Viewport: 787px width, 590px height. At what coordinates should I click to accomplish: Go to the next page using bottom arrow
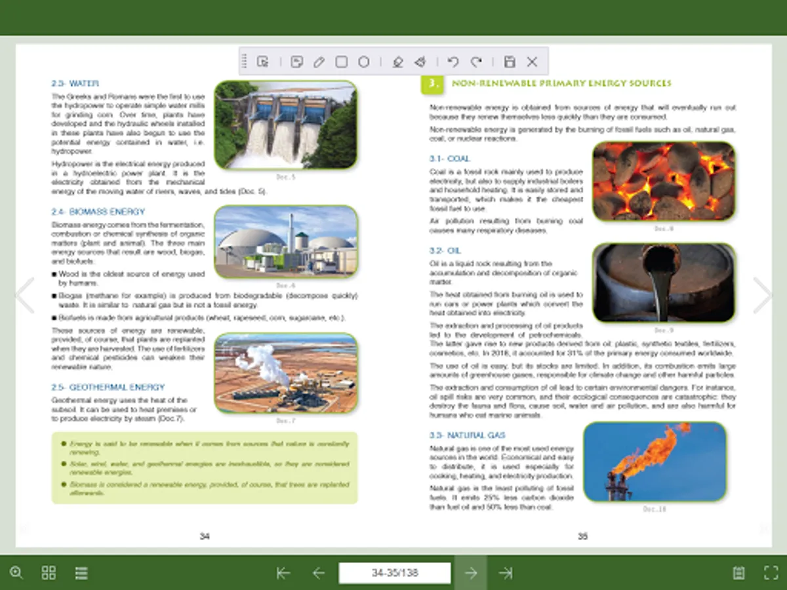pyautogui.click(x=471, y=573)
